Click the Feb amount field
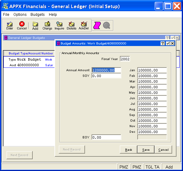183x171 pixels. pyautogui.click(x=152, y=76)
